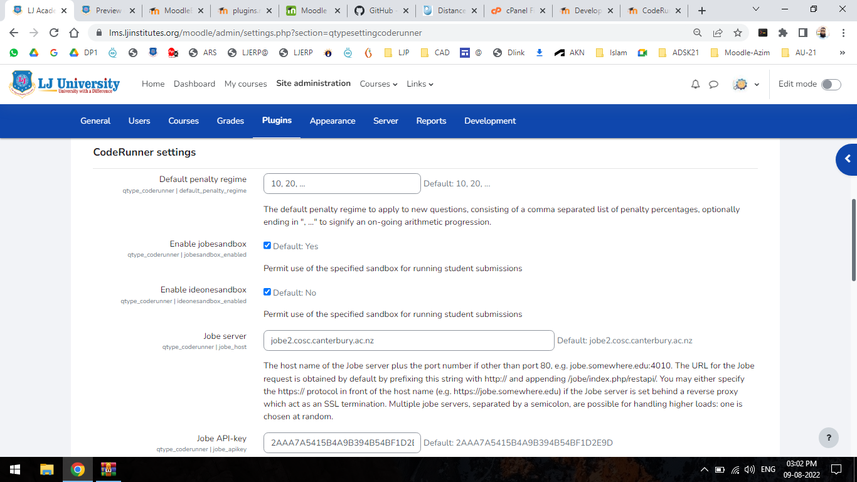
Task: Click the Default penalty regime input field
Action: (x=342, y=184)
